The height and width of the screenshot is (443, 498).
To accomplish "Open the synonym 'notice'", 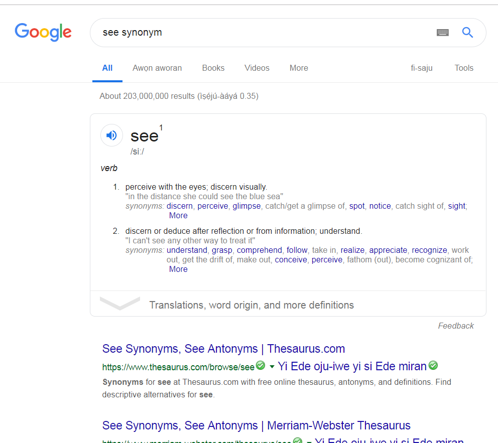I will pos(380,206).
